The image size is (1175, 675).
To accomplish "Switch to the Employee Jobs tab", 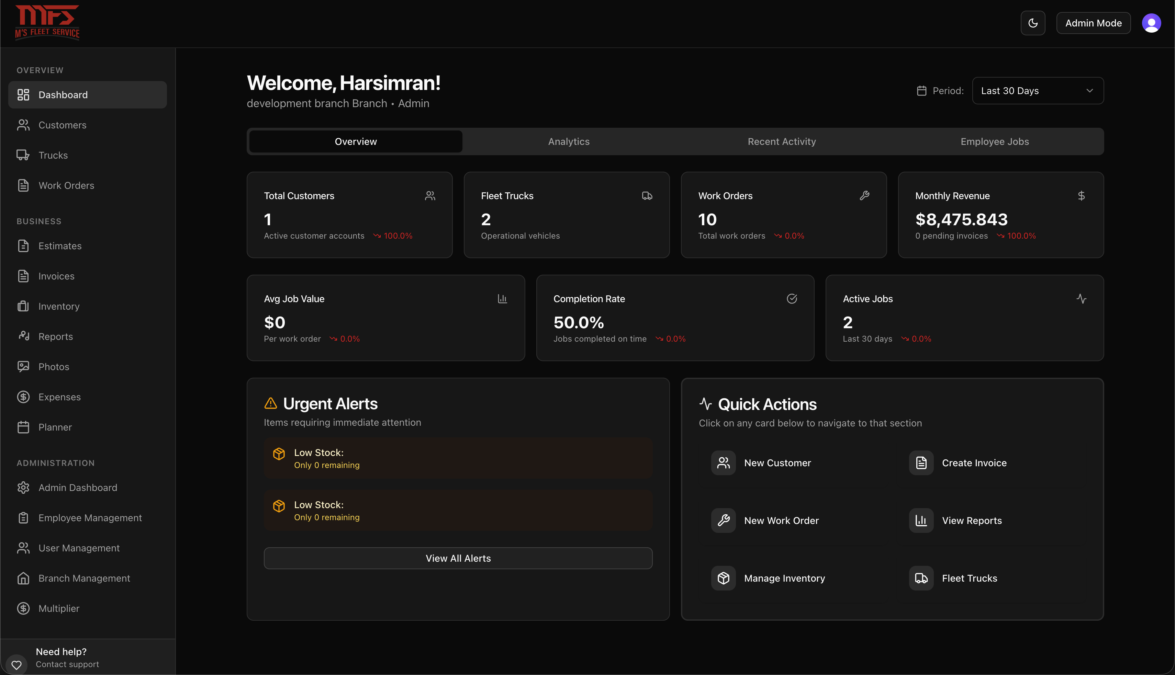I will [x=995, y=141].
